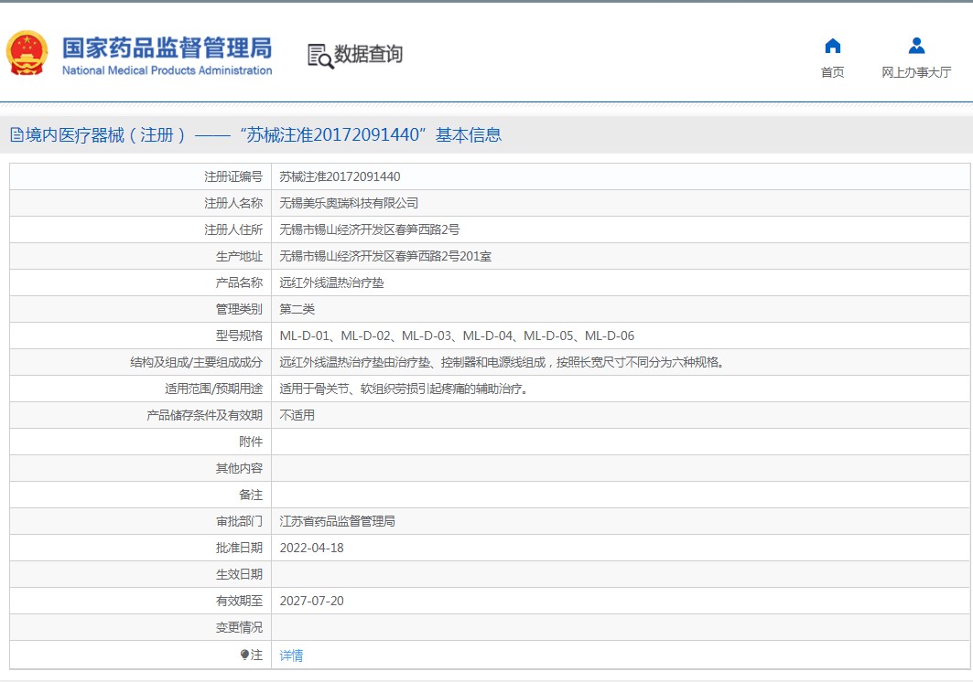This screenshot has width=973, height=682.
Task: Click the 生效日期 label
Action: pos(239,575)
